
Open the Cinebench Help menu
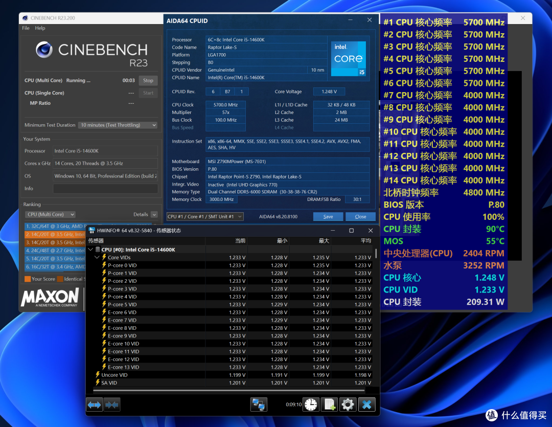[40, 28]
